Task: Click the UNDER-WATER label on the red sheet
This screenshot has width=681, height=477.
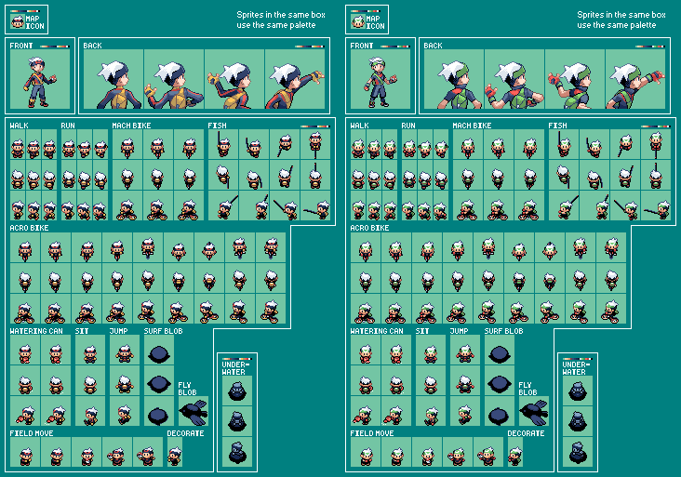Action: pos(234,368)
